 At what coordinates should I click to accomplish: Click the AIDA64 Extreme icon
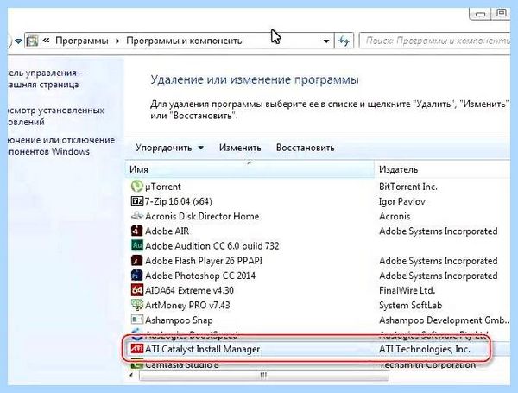(x=136, y=290)
